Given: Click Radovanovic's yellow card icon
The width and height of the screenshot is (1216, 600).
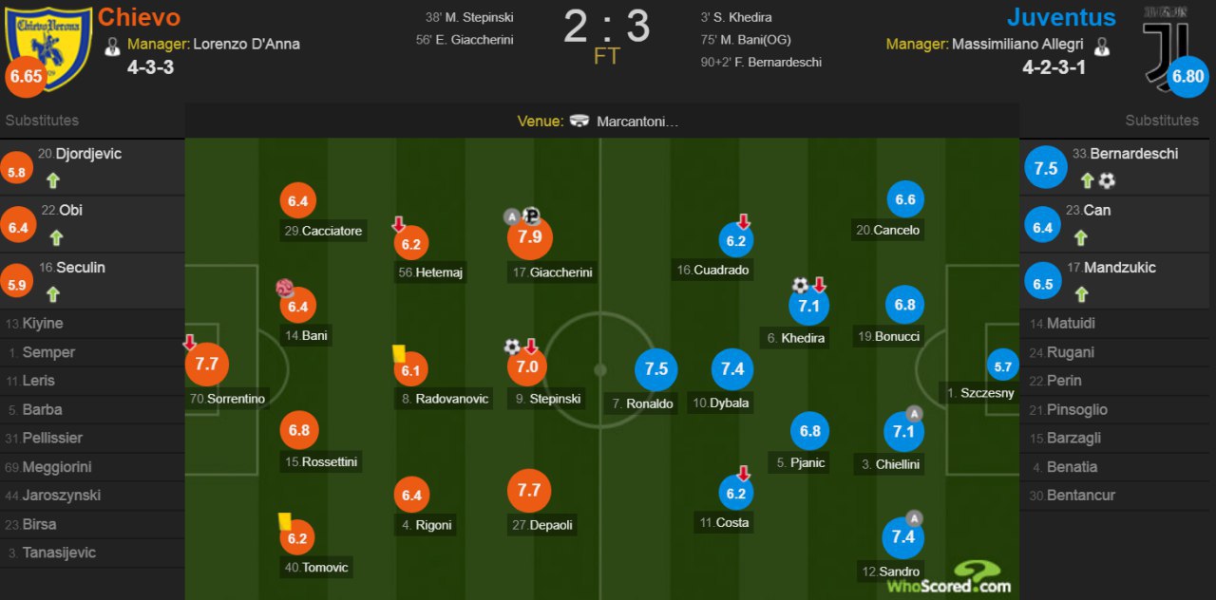Looking at the screenshot, I should point(399,353).
